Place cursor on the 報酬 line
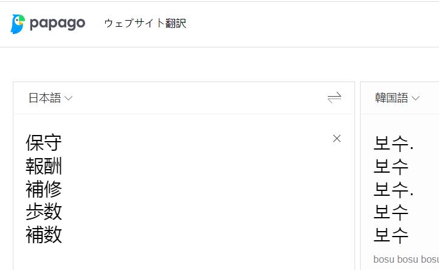 tap(44, 167)
